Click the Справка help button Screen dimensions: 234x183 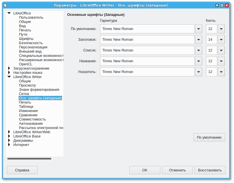coord(22,170)
